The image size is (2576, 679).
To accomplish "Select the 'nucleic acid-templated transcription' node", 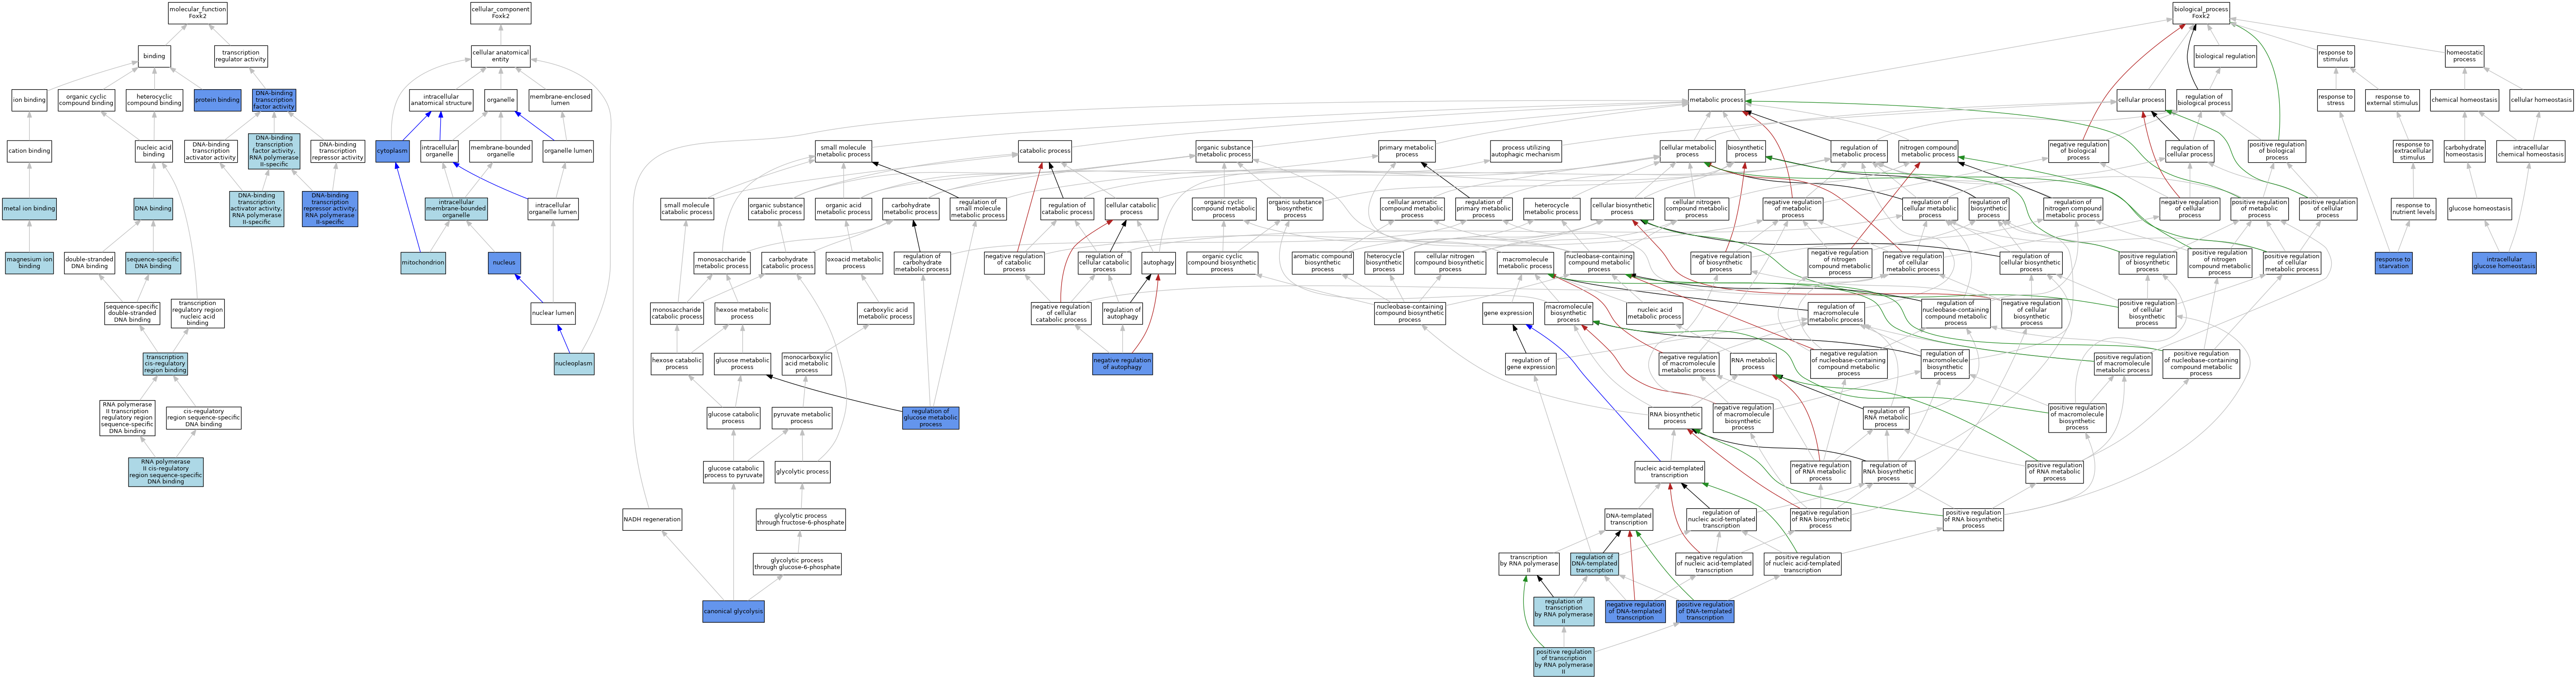I will [1669, 471].
